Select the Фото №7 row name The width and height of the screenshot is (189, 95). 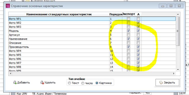pyautogui.click(x=15, y=63)
